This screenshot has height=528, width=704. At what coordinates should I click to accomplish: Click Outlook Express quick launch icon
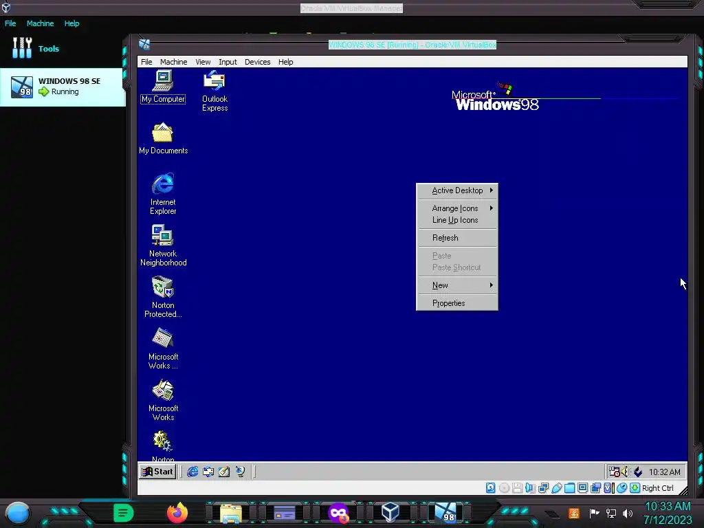[208, 472]
